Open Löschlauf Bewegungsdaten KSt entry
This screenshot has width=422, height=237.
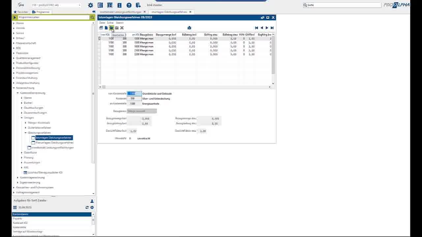[x=45, y=172]
